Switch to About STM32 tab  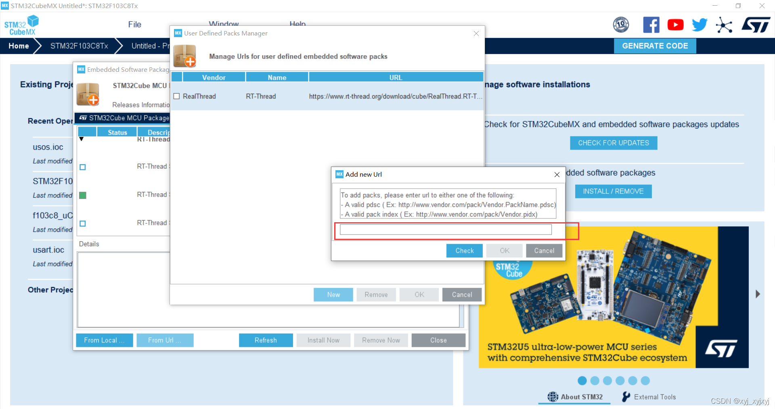tap(575, 397)
